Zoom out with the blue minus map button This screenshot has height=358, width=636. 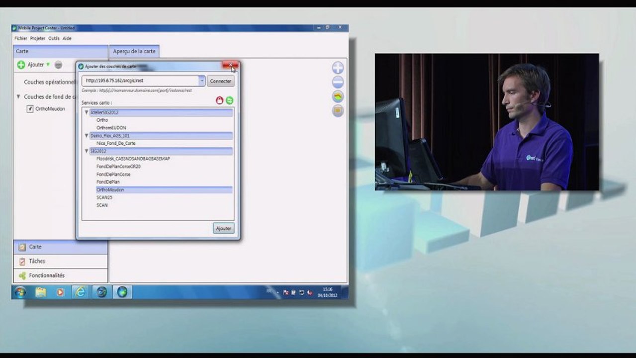click(x=338, y=82)
